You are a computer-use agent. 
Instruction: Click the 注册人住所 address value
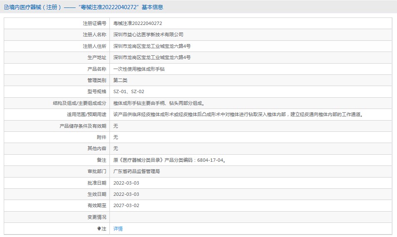152,46
